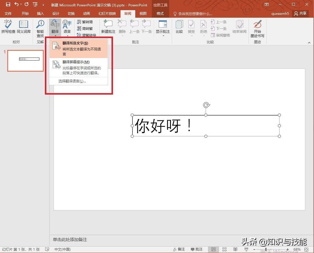Screen dimensions: 314x253
Task: Click 结束审阅 end review
Action: click(240, 26)
